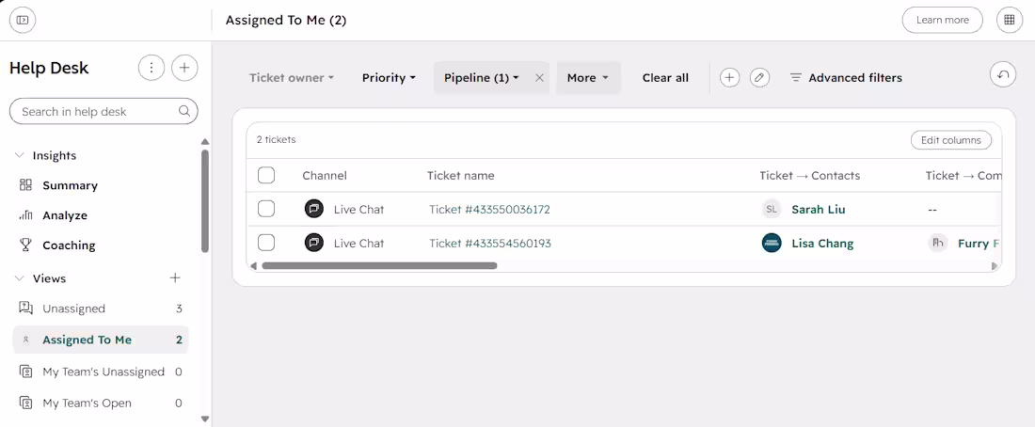Image resolution: width=1035 pixels, height=427 pixels.
Task: Open the grid apps icon
Action: click(x=1009, y=20)
